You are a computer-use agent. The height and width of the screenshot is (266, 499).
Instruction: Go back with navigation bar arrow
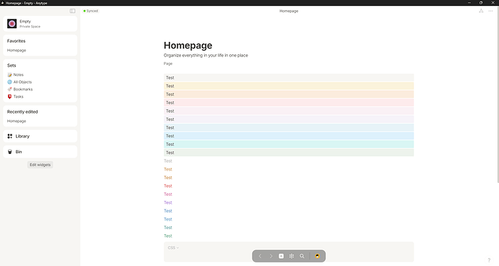(x=260, y=256)
